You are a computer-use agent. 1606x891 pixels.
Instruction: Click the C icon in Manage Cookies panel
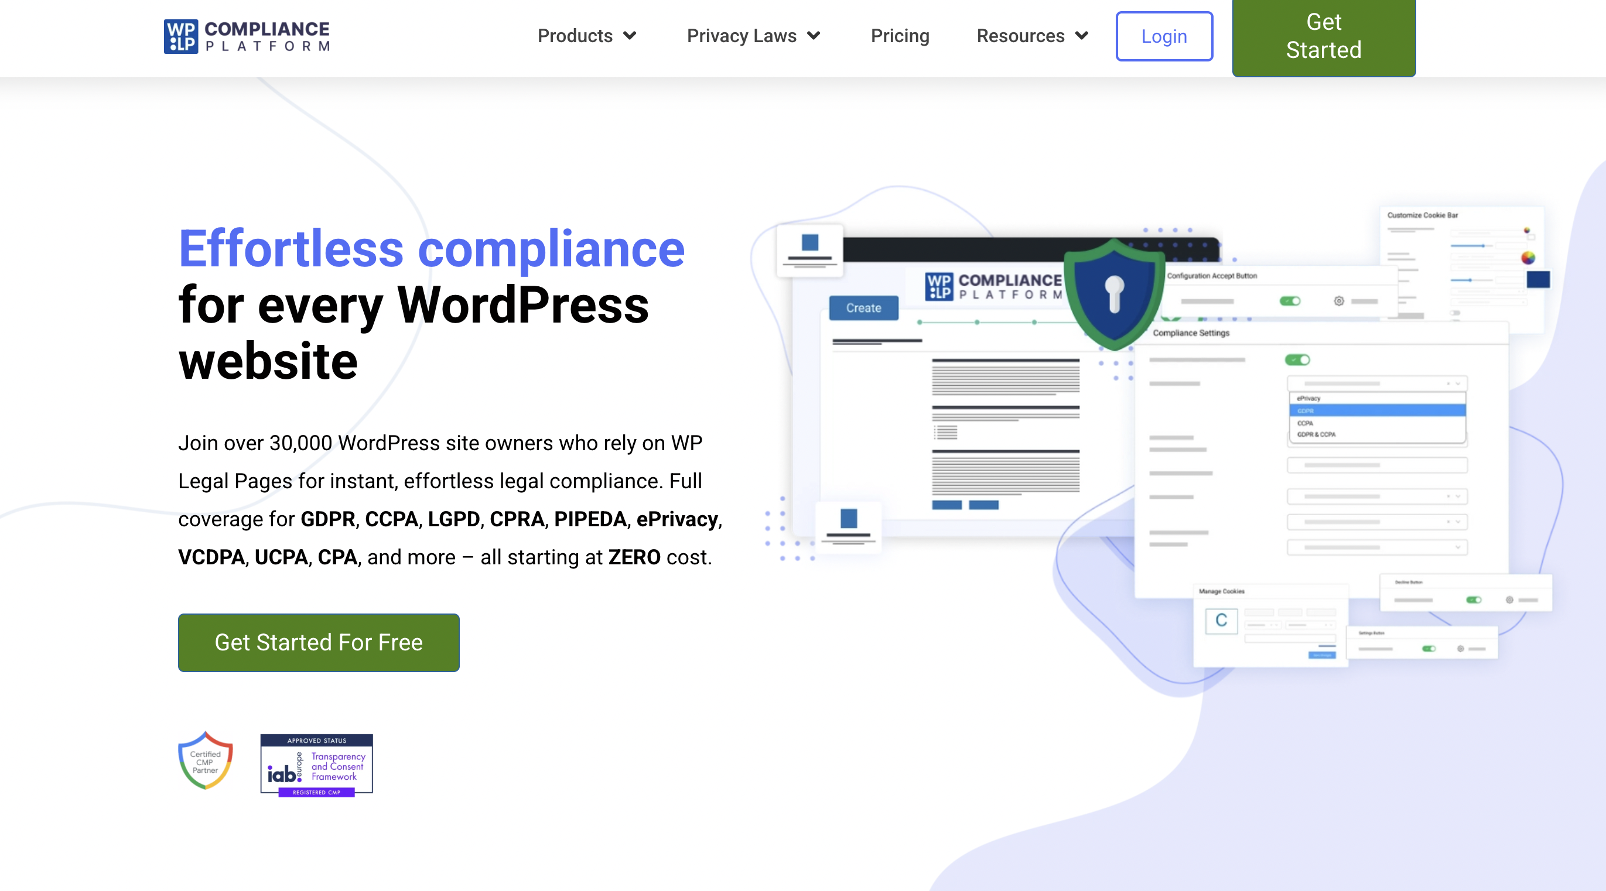pos(1221,621)
